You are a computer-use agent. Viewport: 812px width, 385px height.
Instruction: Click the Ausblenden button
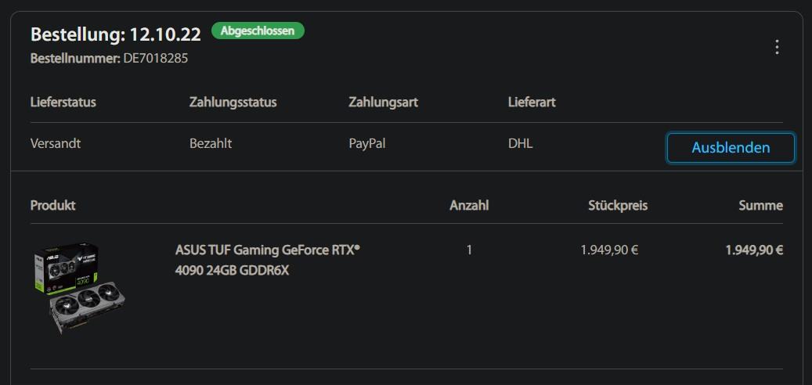(x=731, y=148)
